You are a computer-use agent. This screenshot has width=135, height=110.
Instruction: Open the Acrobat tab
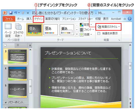(x=116, y=19)
